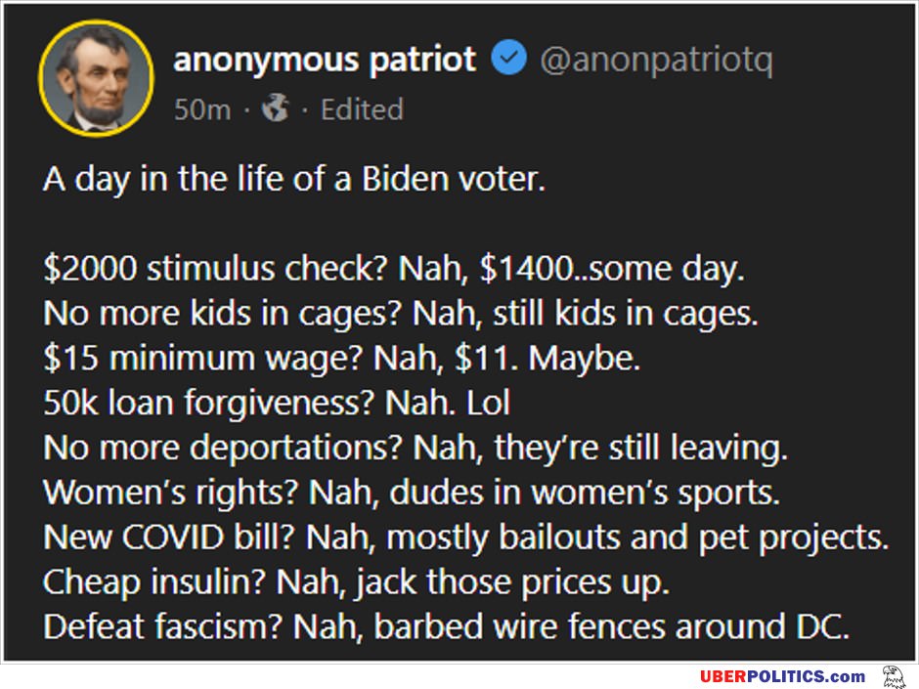
Task: Click the line 'A day in the life of a Biden voter'
Action: pos(294,179)
